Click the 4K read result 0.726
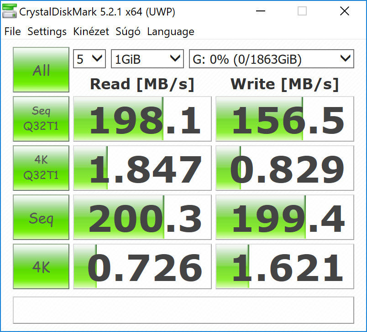Screen dimensions: 367x332 tap(142, 266)
